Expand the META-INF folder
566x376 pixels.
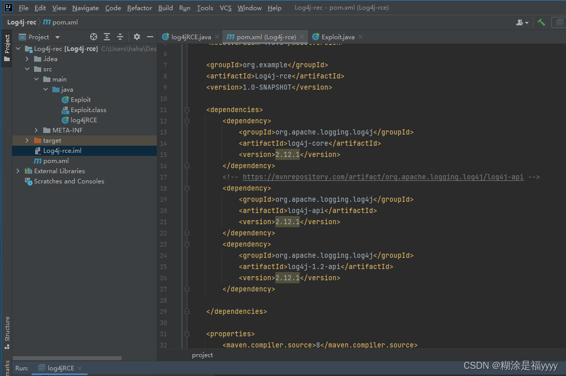[x=36, y=130]
